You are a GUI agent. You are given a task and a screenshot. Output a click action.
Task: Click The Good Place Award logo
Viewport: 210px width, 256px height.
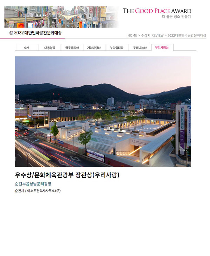[x=157, y=11]
